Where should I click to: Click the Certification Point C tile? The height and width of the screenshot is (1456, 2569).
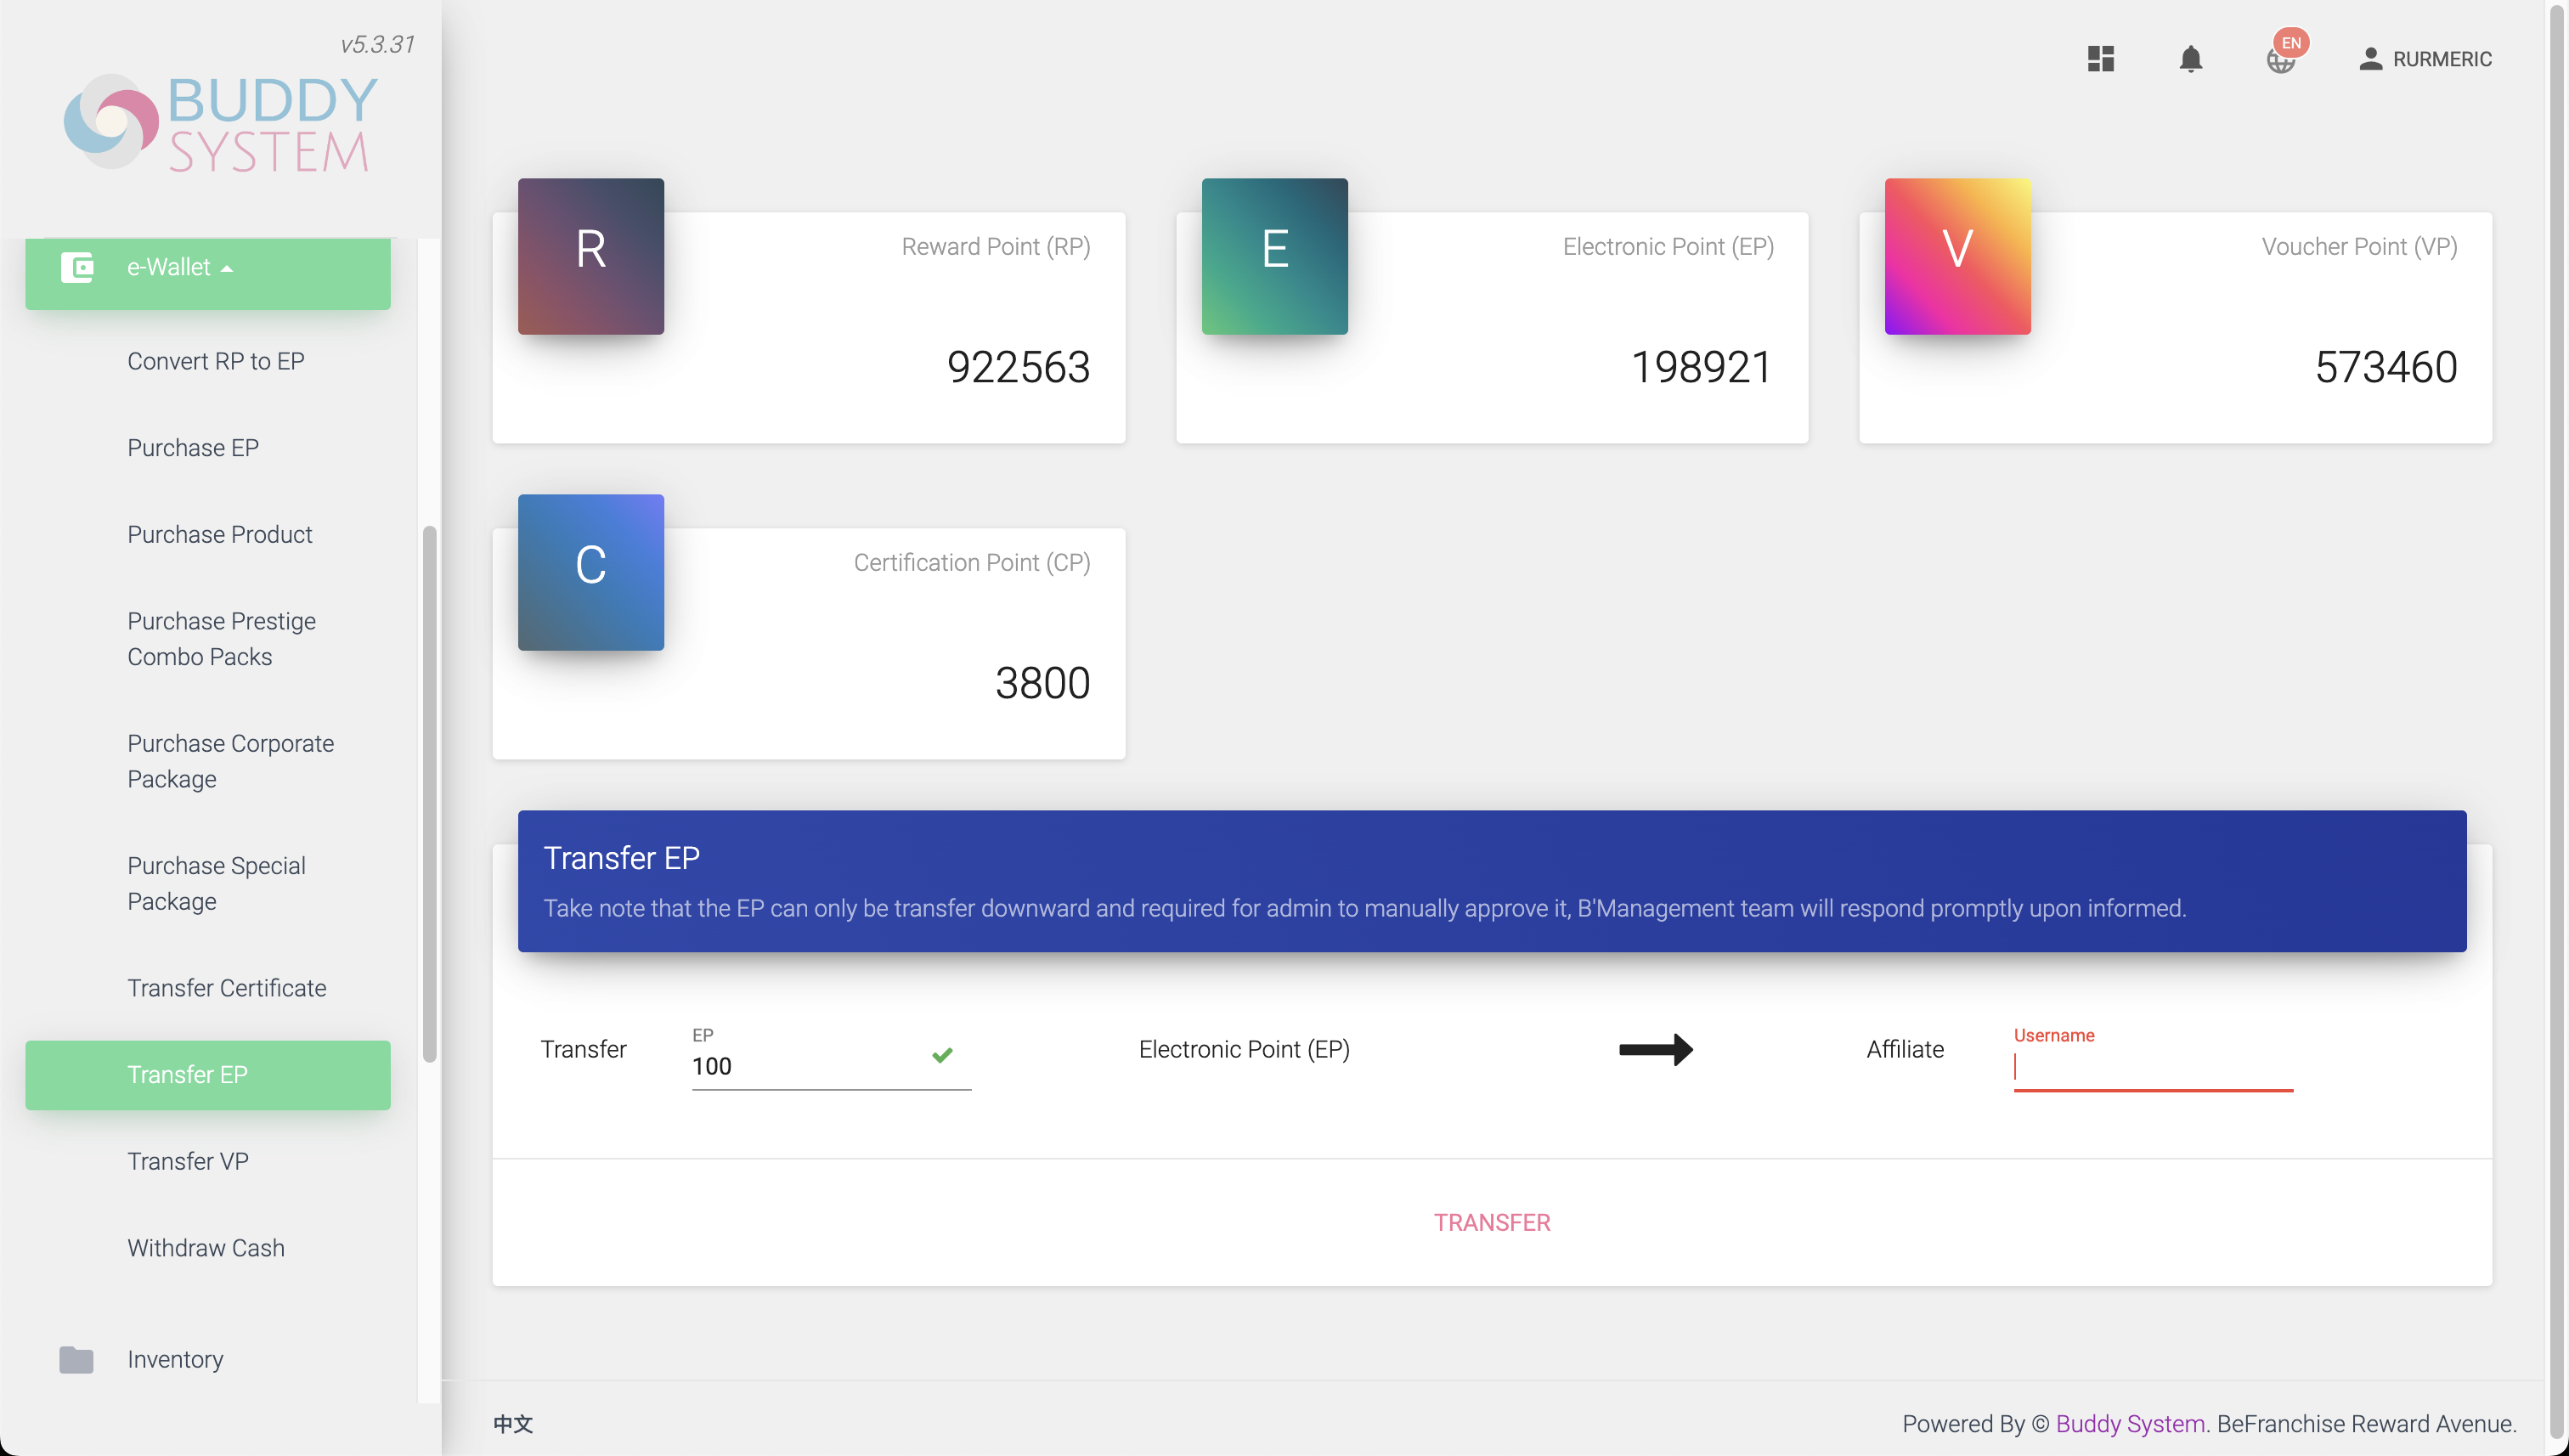click(x=591, y=572)
